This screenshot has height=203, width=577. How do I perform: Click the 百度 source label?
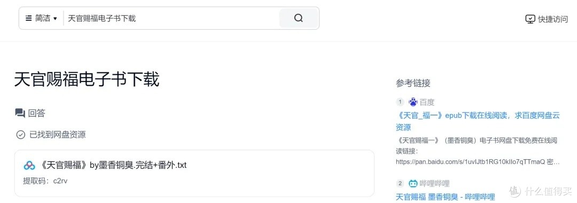tap(427, 102)
